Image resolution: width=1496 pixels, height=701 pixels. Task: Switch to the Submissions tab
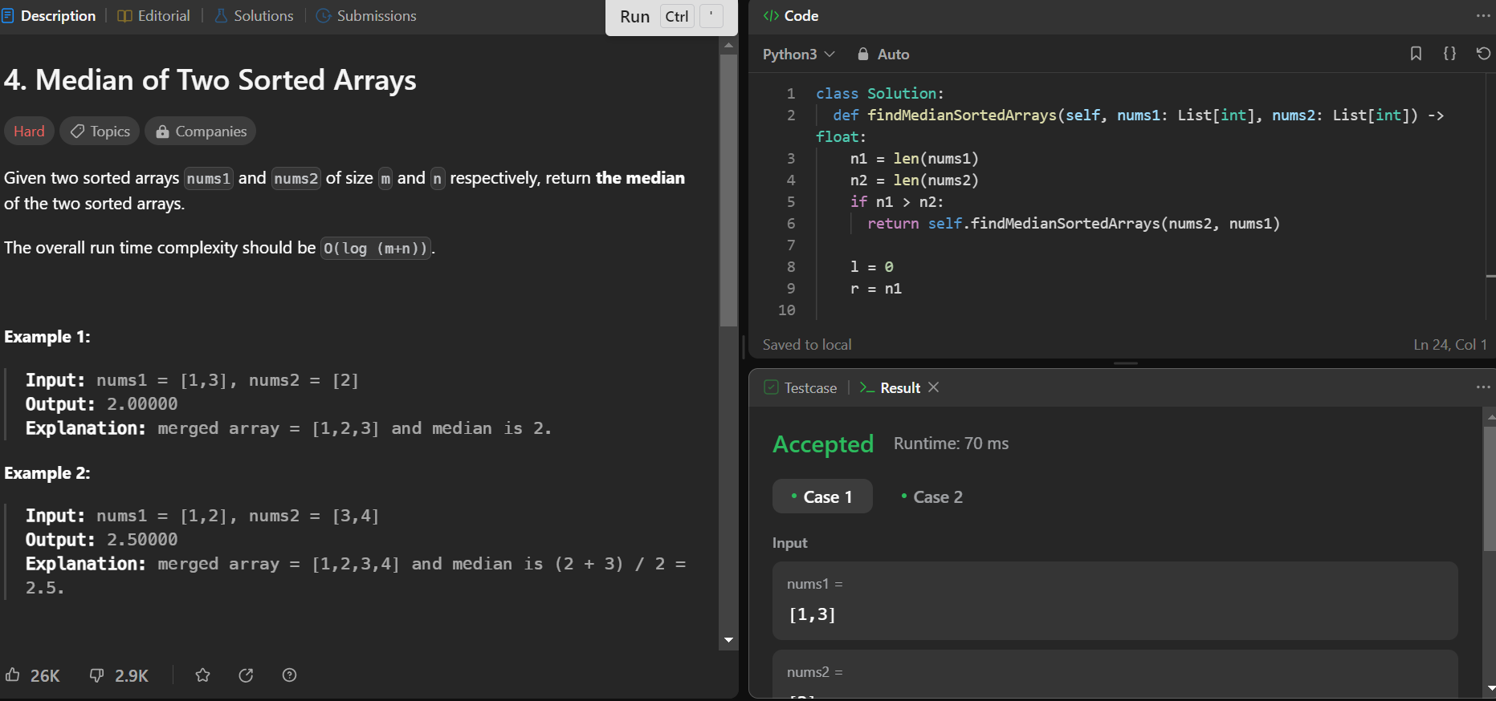(366, 16)
